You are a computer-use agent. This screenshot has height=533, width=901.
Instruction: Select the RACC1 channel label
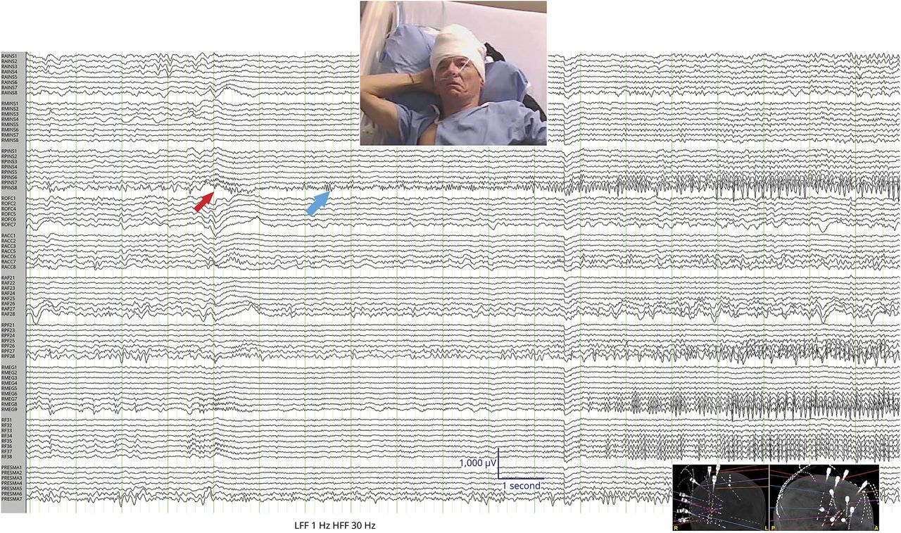click(8, 236)
